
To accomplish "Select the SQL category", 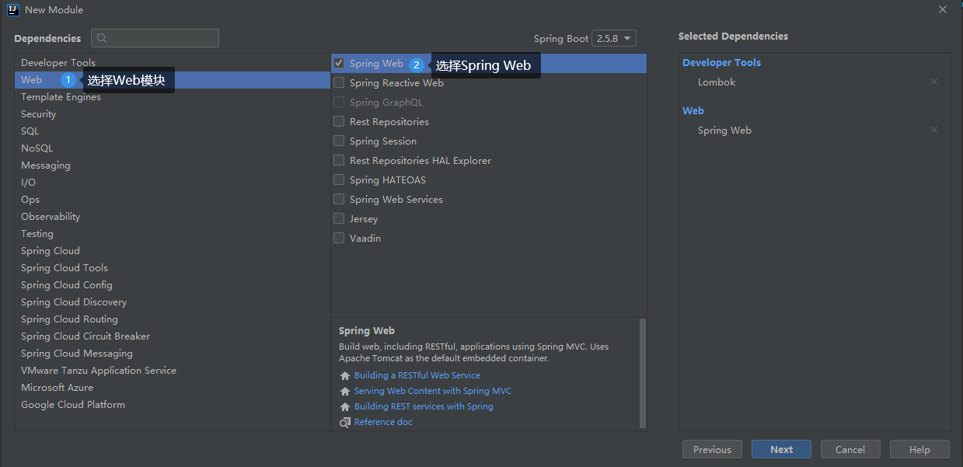I will click(173, 131).
